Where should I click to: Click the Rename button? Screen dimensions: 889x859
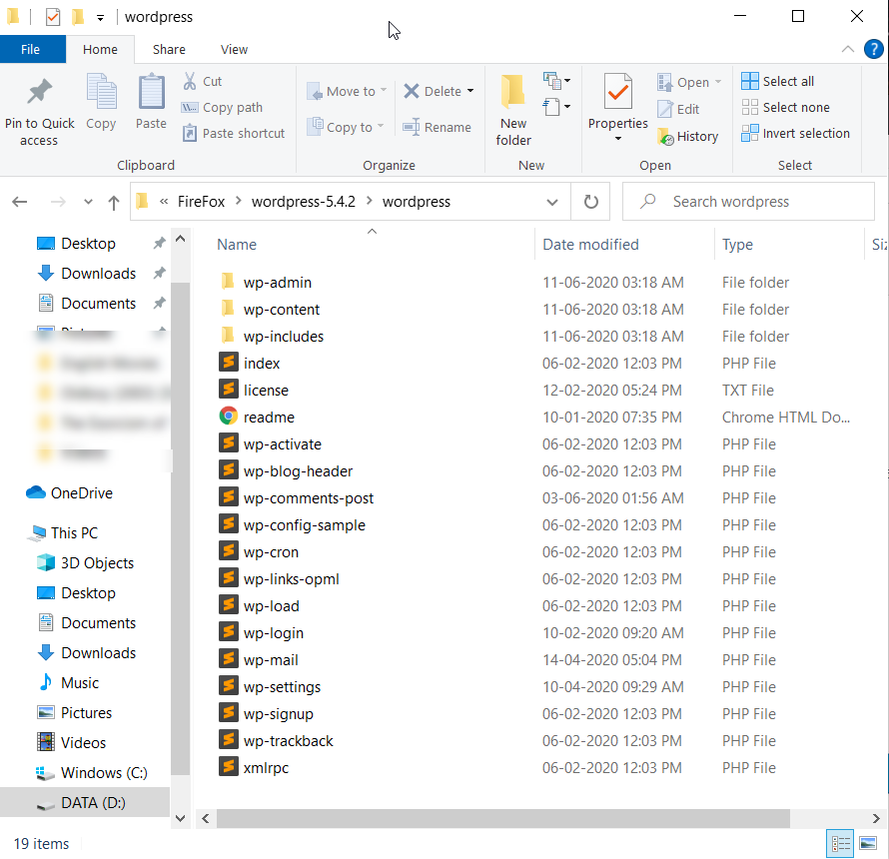click(437, 127)
